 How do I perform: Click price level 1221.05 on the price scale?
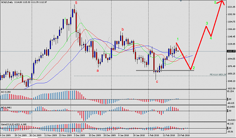coord(231,7)
